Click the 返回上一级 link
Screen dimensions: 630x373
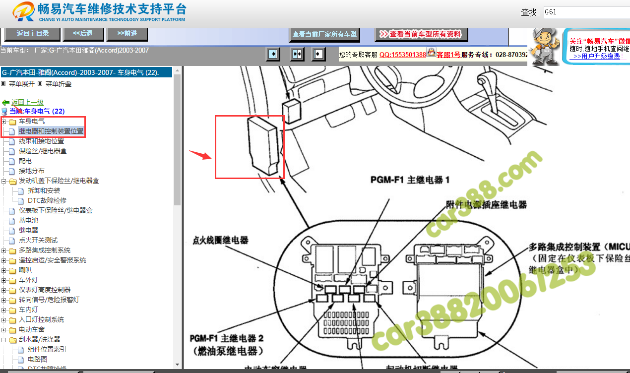point(27,103)
